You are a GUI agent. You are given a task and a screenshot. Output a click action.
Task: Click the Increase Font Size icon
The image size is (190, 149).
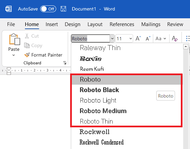pos(138,39)
